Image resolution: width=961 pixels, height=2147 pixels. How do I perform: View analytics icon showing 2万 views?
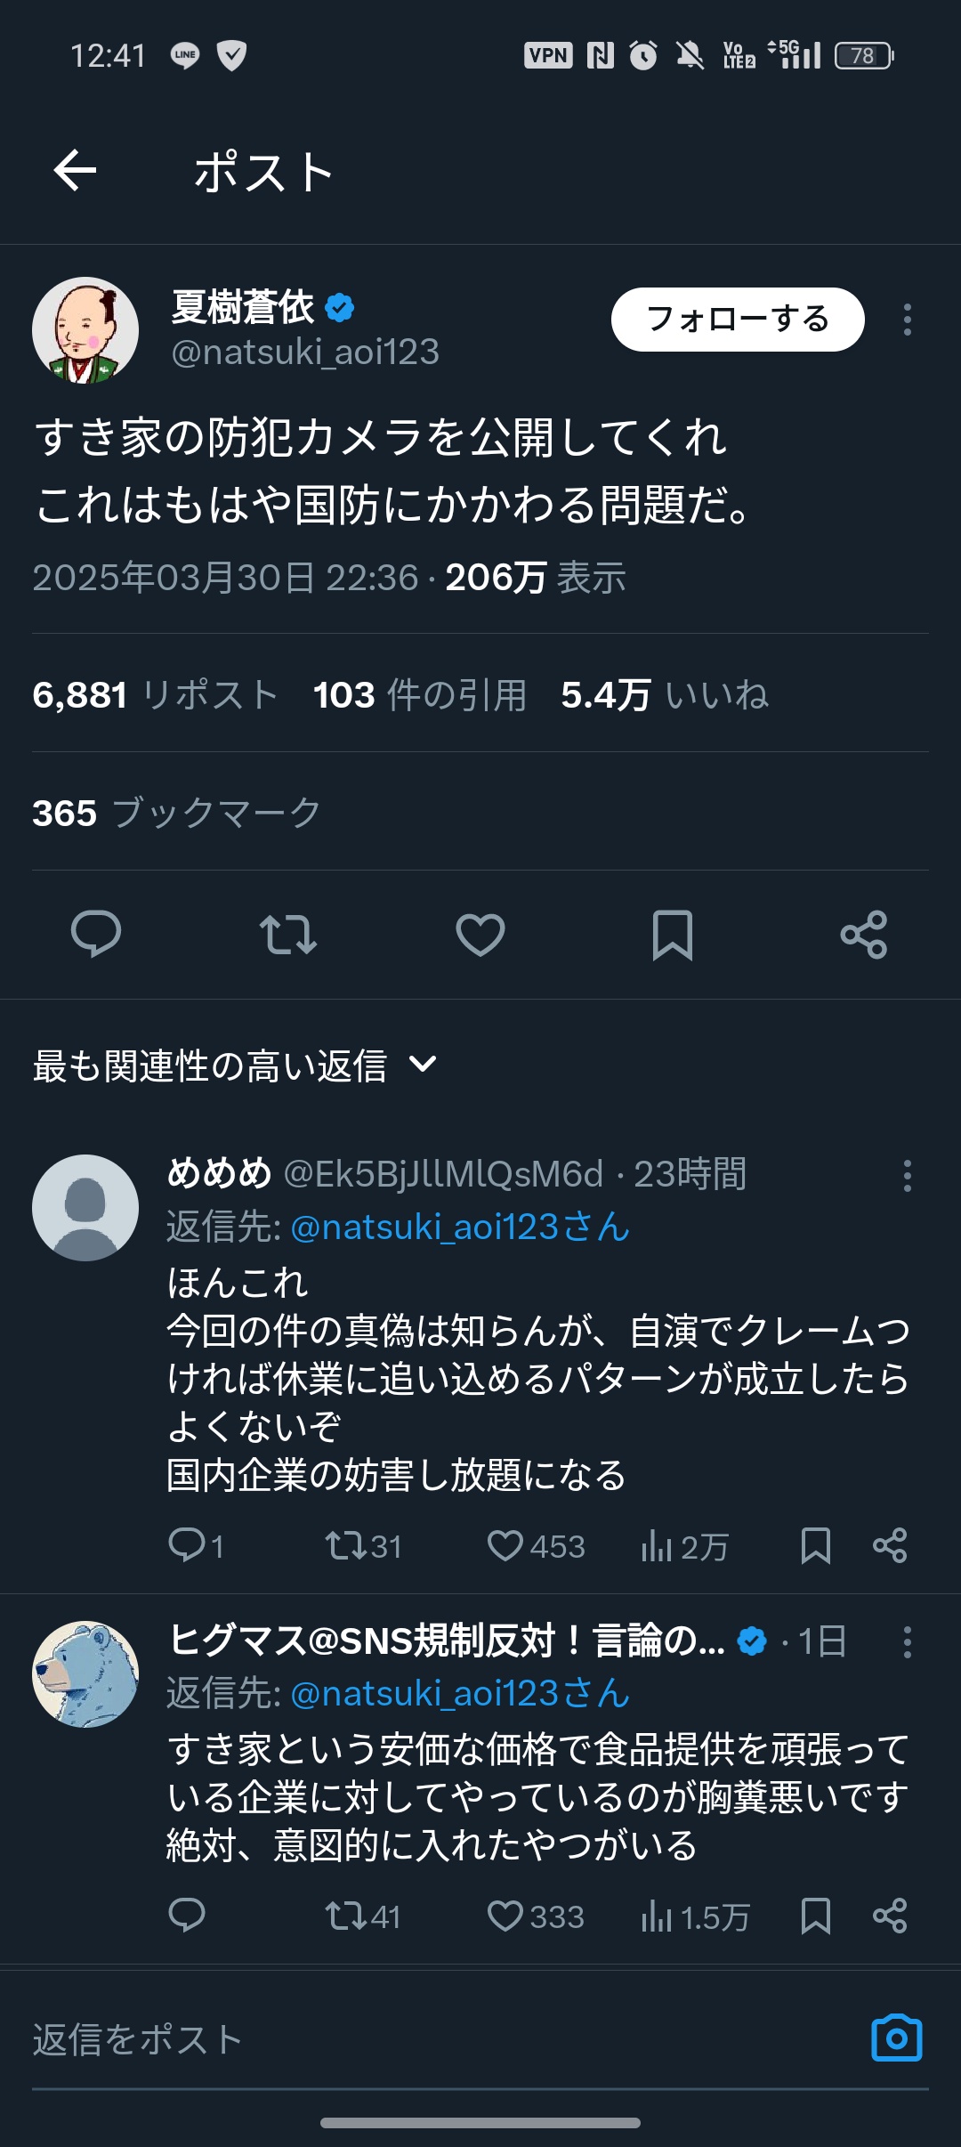point(657,1546)
